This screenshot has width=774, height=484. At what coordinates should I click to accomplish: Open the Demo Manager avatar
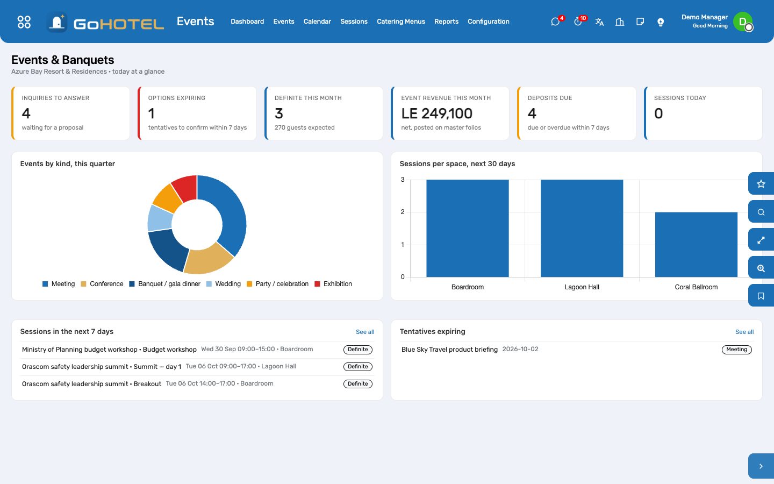click(743, 22)
